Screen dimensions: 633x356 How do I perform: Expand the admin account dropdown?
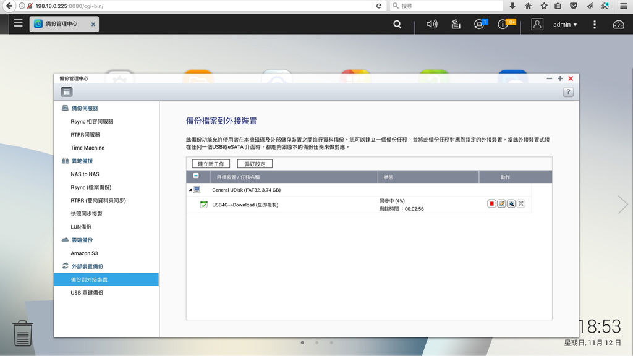click(565, 25)
